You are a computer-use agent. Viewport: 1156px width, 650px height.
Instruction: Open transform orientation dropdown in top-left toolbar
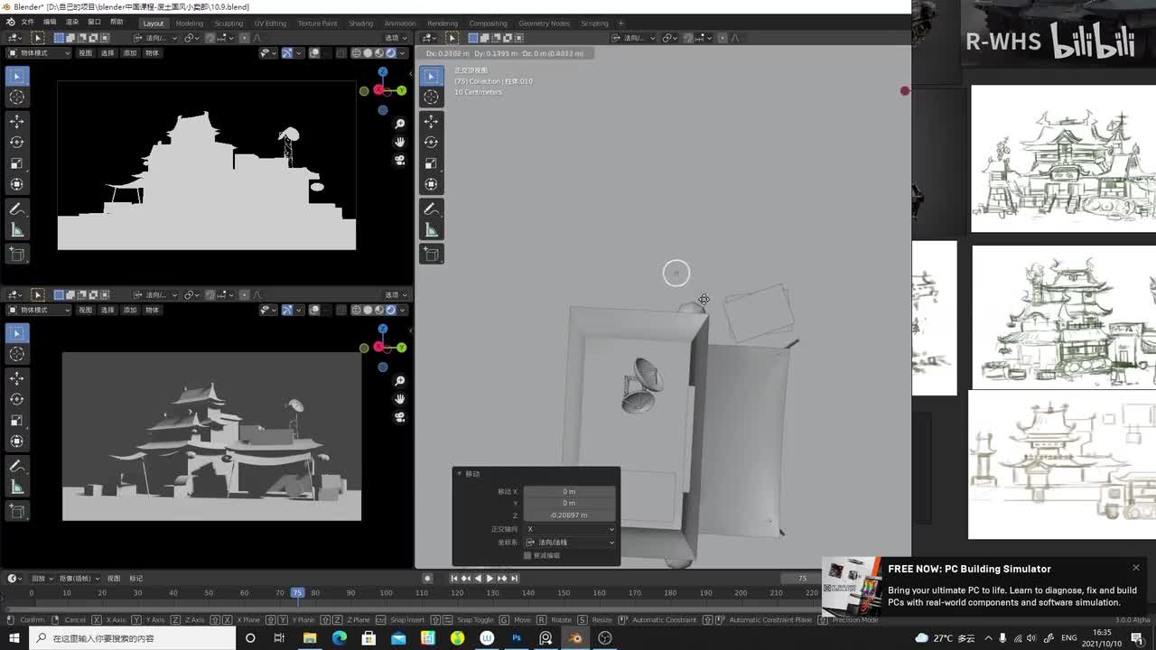pos(155,38)
